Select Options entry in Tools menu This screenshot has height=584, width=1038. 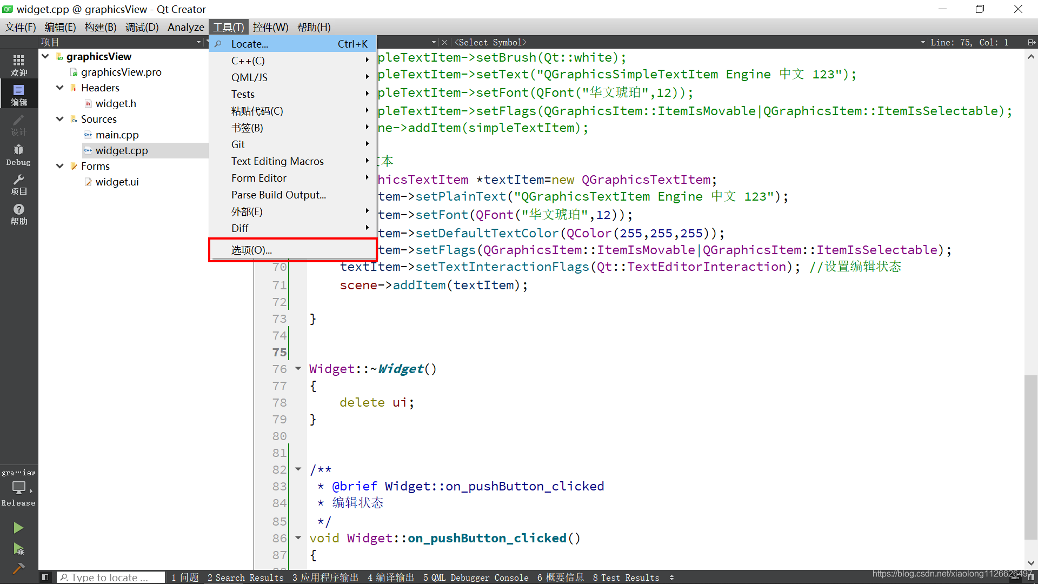pos(251,250)
